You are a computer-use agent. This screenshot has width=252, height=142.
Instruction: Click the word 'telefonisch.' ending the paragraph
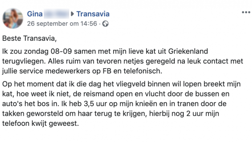click(x=143, y=71)
